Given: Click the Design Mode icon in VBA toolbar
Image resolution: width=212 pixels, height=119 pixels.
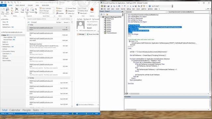Looking at the screenshot, I should point(135,6).
